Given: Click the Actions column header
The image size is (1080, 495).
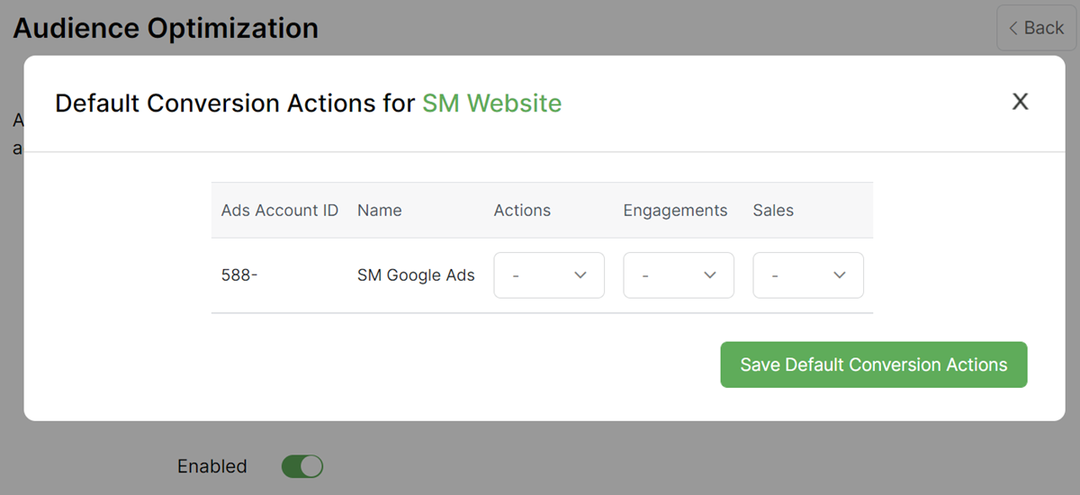Looking at the screenshot, I should click(522, 211).
